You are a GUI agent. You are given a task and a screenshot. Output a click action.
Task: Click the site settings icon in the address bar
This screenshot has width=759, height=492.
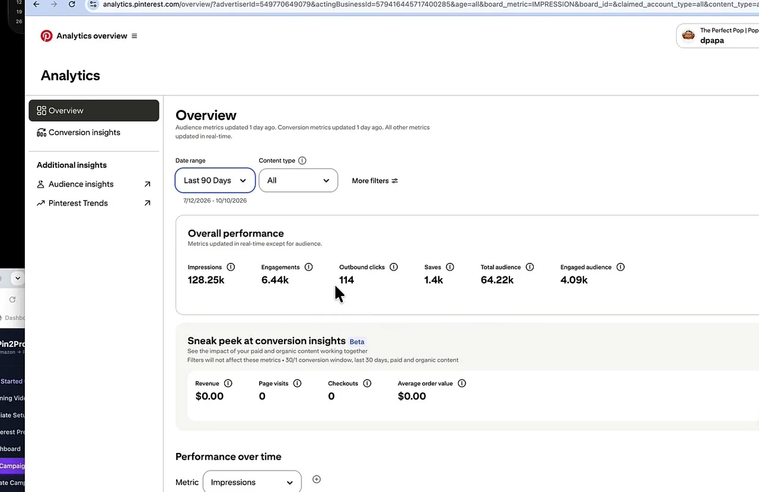click(93, 4)
